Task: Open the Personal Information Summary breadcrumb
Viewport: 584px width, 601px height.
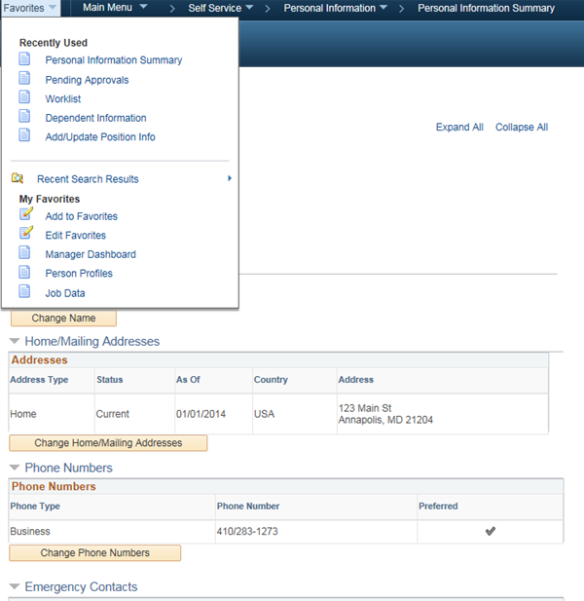Action: (x=486, y=8)
